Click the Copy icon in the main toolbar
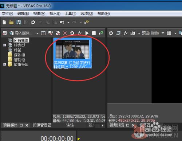Image resolution: width=182 pixels, height=141 pixels. (47, 23)
